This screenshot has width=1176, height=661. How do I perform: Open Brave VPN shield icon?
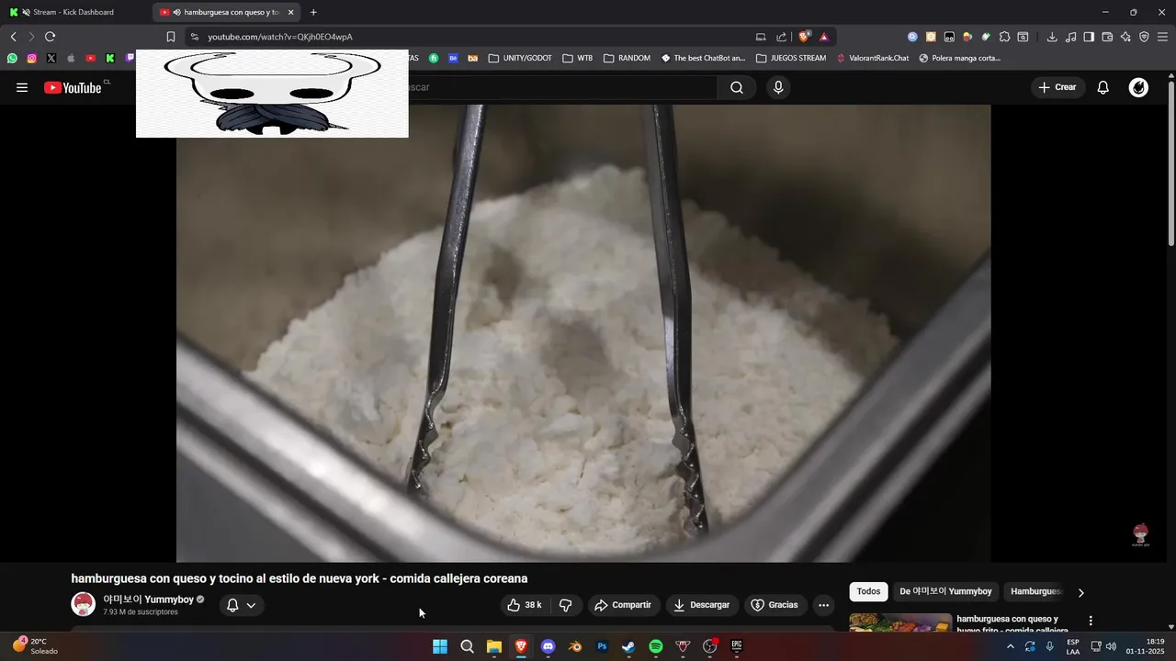[1144, 37]
